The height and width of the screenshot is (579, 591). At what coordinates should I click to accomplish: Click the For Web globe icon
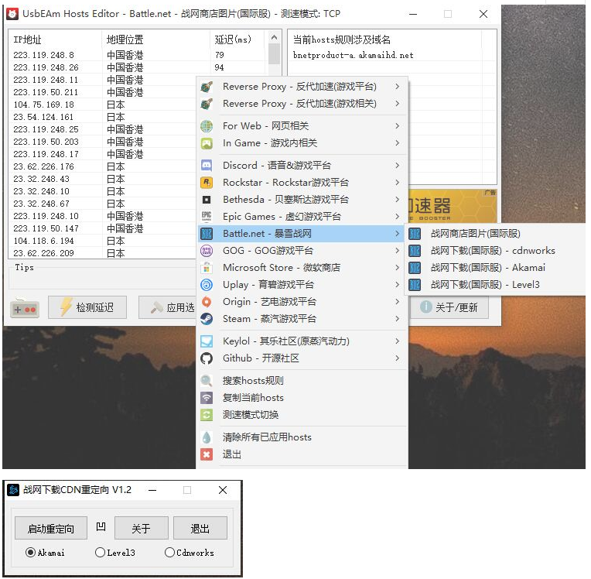point(207,126)
